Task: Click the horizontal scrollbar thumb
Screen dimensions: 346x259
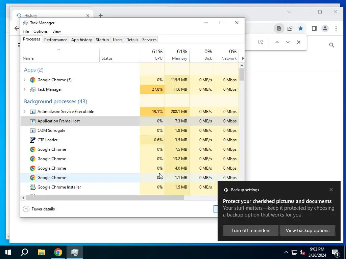Action: point(105,198)
